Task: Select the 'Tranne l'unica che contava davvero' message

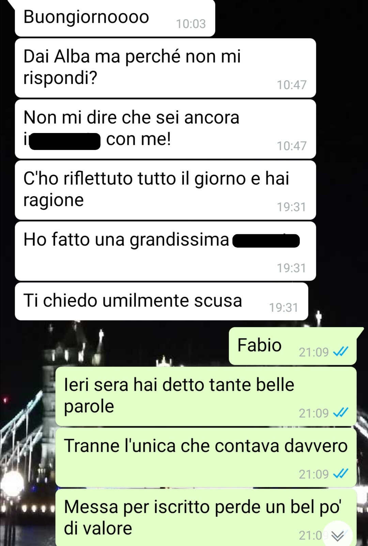Action: [x=206, y=457]
